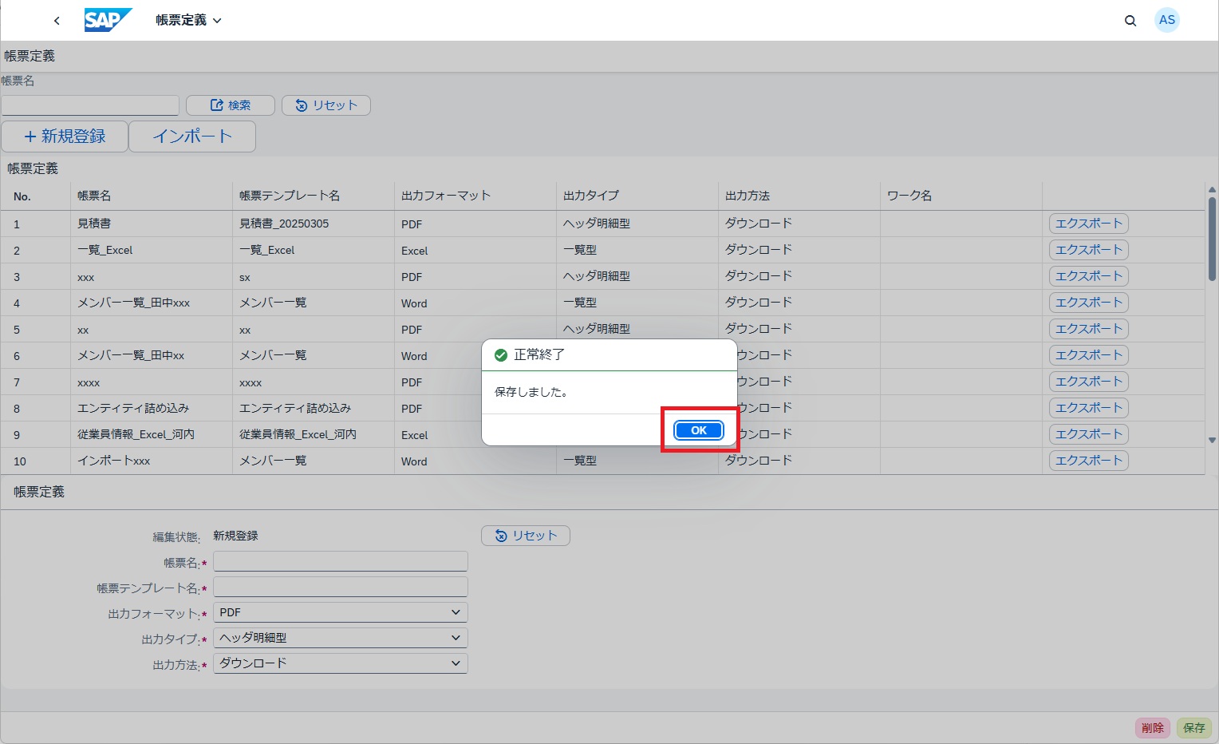Screen dimensions: 1219x744
Task: Click the 検索 button
Action: click(x=231, y=105)
